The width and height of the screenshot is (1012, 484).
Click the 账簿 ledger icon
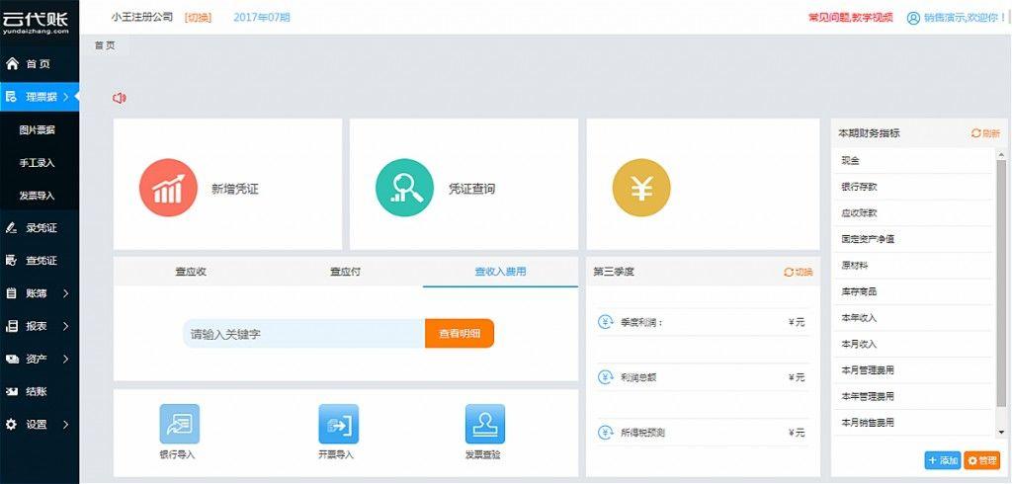click(x=12, y=293)
